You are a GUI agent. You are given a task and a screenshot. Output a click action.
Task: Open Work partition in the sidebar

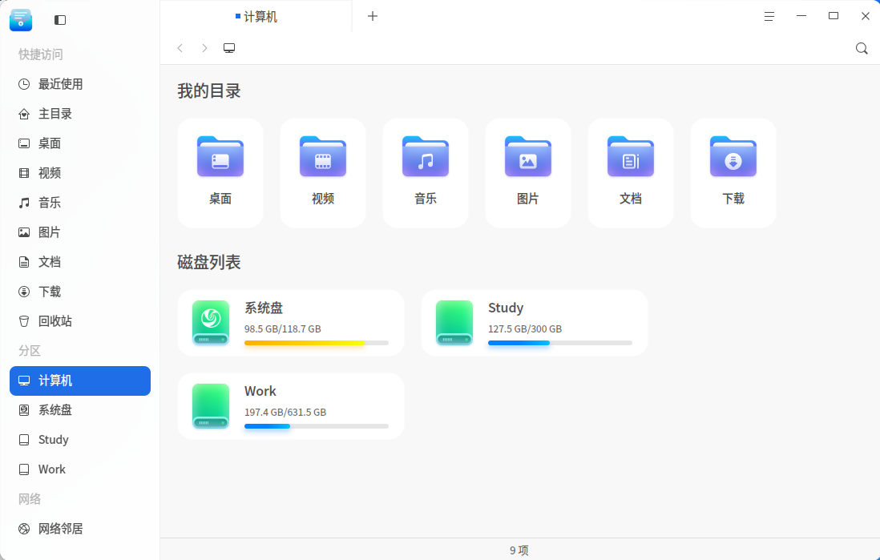point(80,469)
